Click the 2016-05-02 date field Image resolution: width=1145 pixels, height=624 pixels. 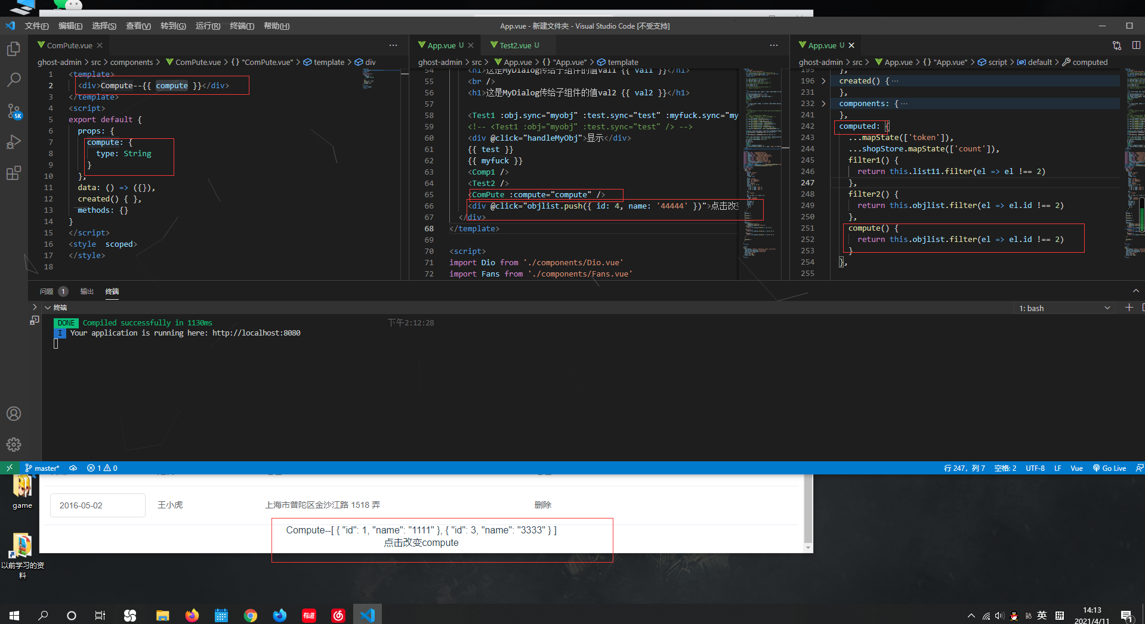tap(98, 505)
